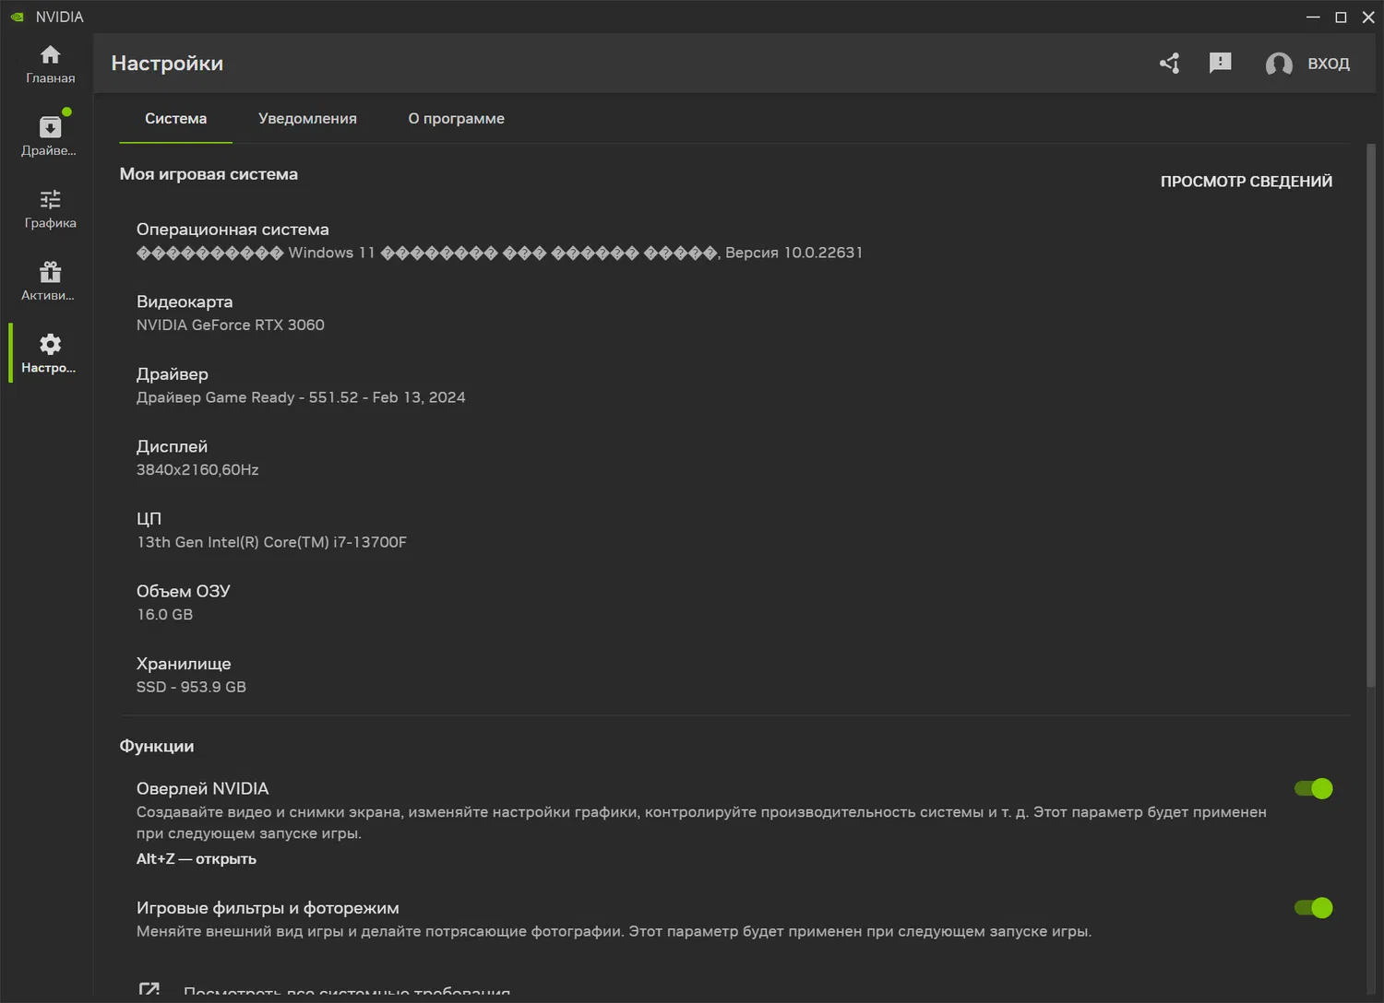Click the user avatar icon
Screen dimensions: 1384x1003
1279,64
